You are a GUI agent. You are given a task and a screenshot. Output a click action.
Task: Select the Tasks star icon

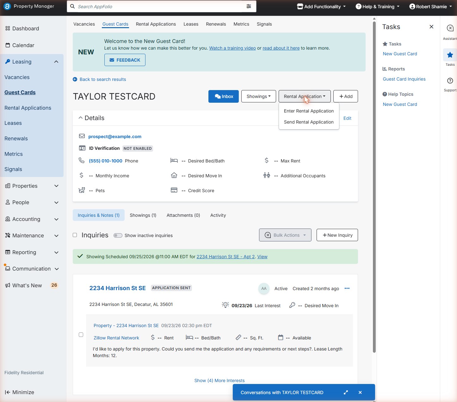[x=450, y=55]
